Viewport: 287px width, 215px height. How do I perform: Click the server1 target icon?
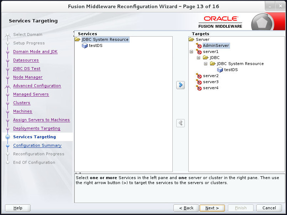pos(199,52)
